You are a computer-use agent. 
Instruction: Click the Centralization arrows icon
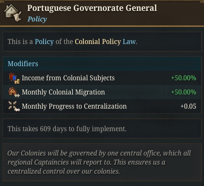[14, 106]
